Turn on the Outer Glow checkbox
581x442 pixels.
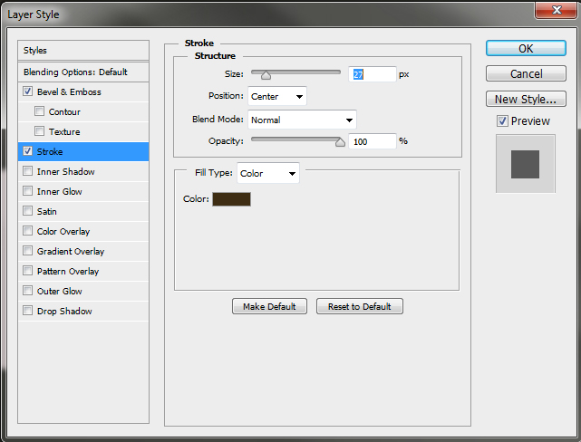point(28,292)
